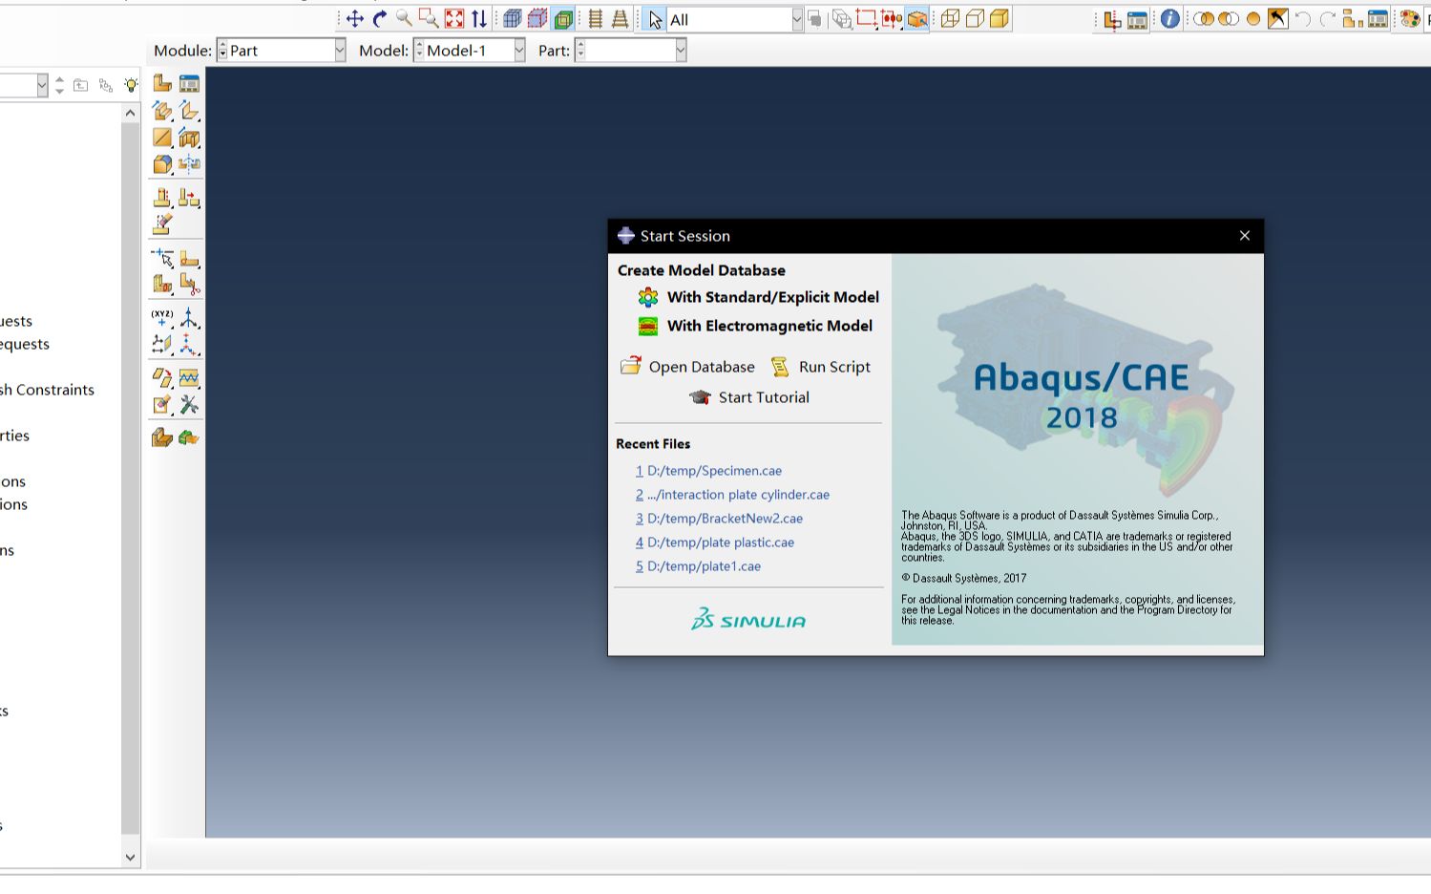Screen dimensions: 1431x894
Task: Click the light bulb icon in model tree
Action: coord(131,85)
